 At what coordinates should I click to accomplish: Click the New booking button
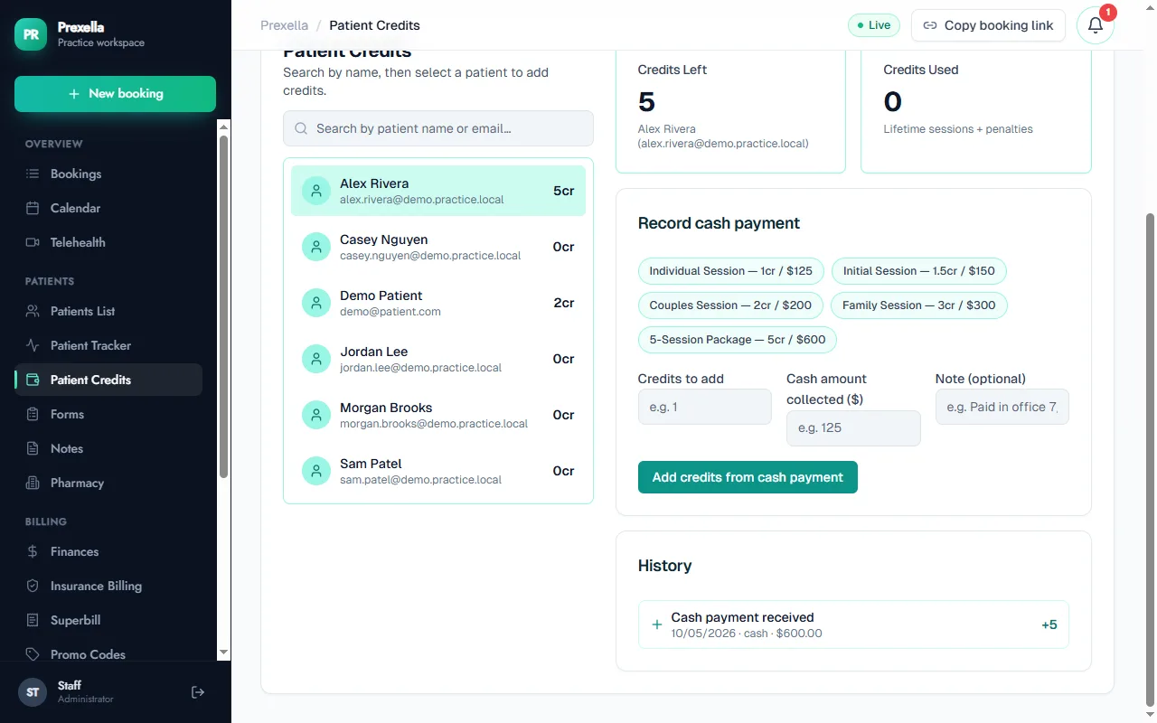click(x=115, y=94)
